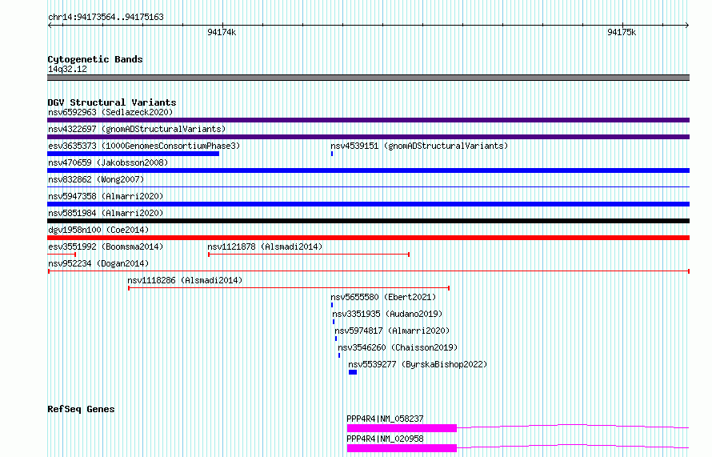The width and height of the screenshot is (712, 457).
Task: Open nsv1121878 (Alsmadi2014) label
Action: click(x=265, y=247)
